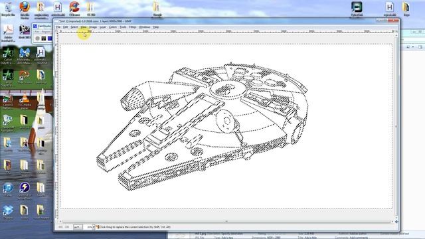The width and height of the screenshot is (425, 239).
Task: Select the Canon camera utility desktop icon
Action: pos(7,101)
